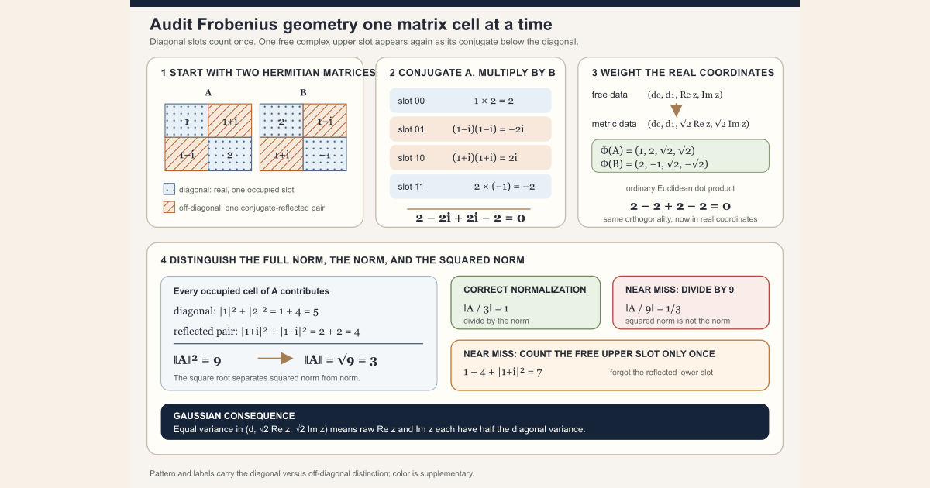Click 'The square root separates squared norm from norm.'

267,378
